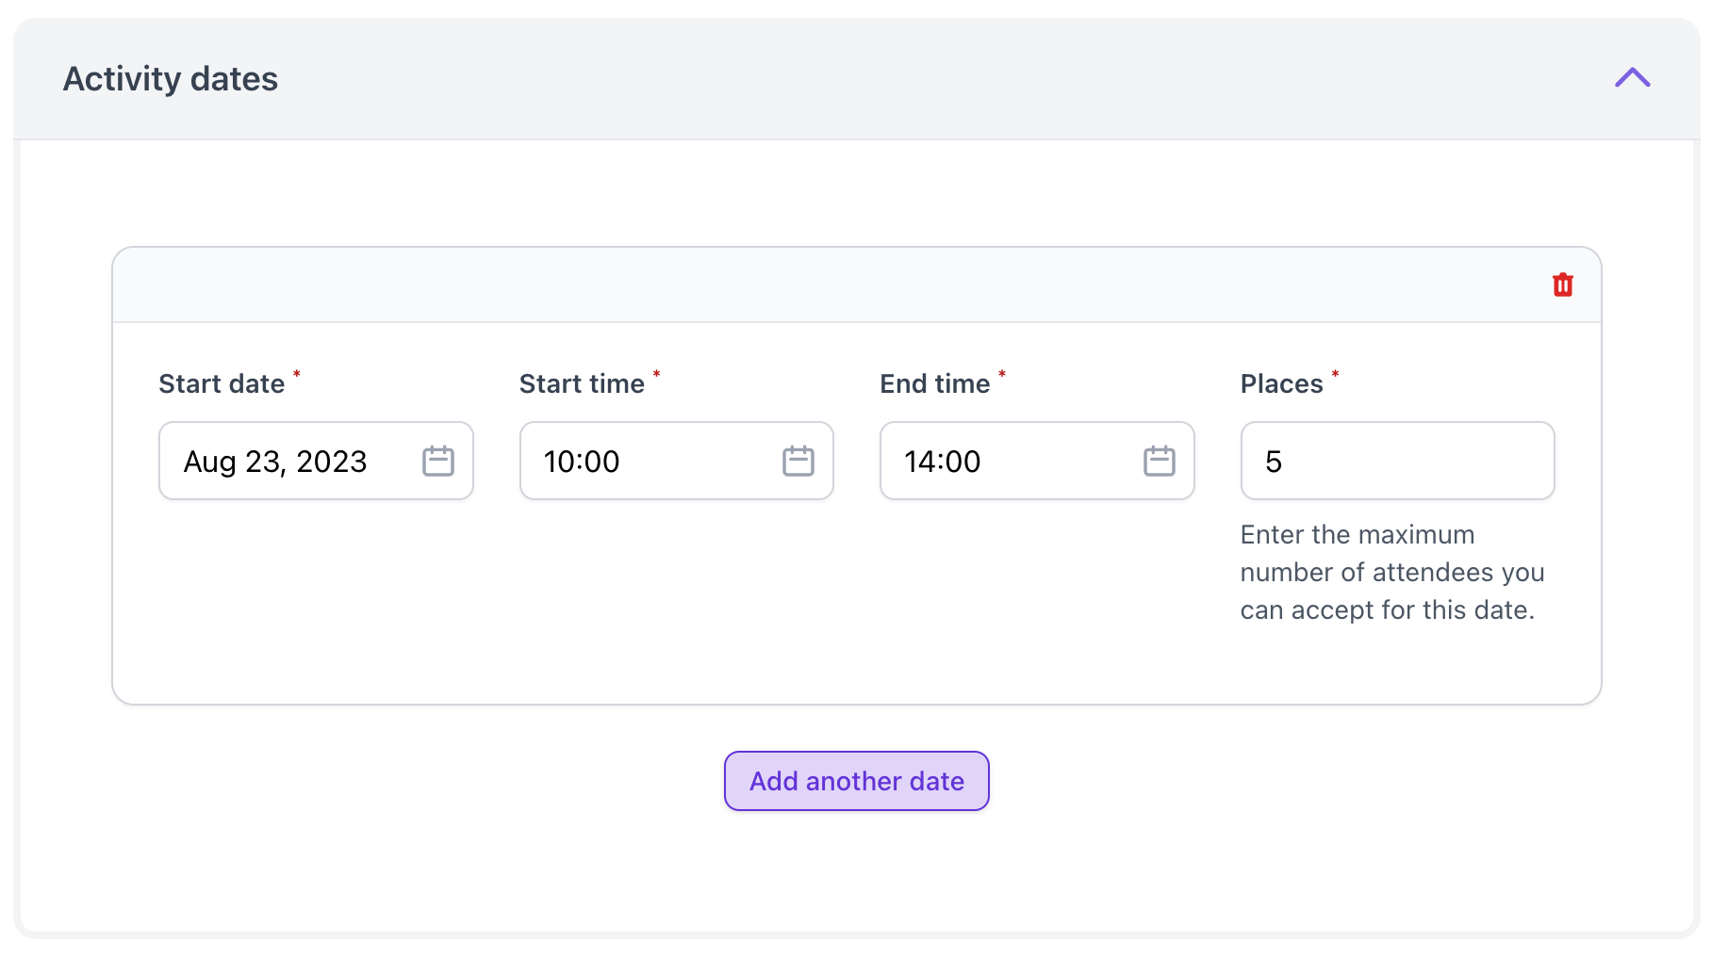Click the red asterisk beside Start time
The image size is (1728, 974).
coord(657,375)
